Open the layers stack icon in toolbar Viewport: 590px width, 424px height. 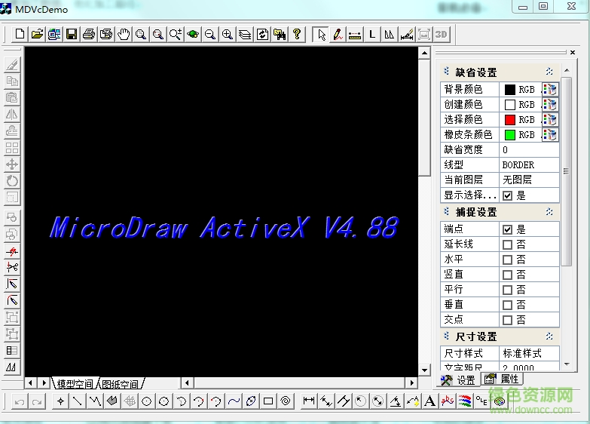pos(245,34)
